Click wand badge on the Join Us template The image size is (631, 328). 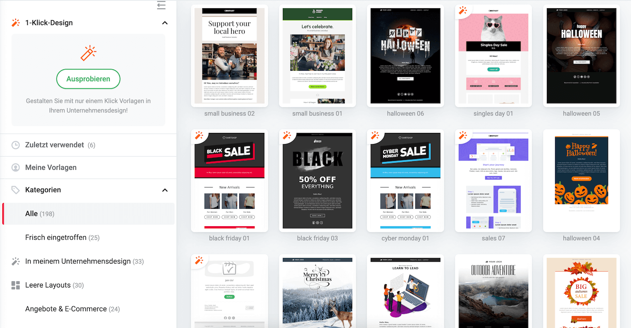point(198,260)
